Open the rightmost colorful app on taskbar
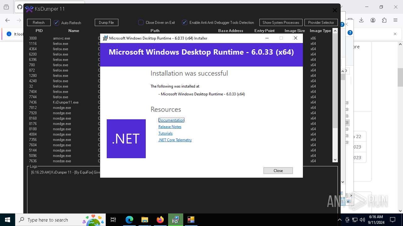403x226 pixels. pyautogui.click(x=191, y=220)
